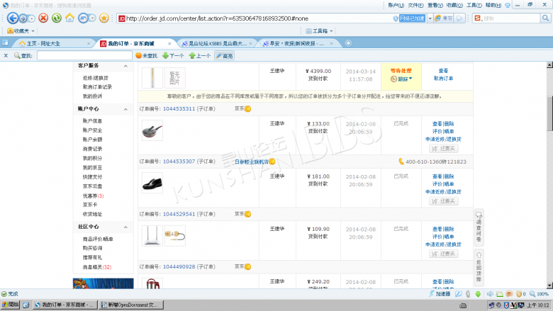
Task: Click 还要买 for the ¥181.00 order
Action: 444,201
